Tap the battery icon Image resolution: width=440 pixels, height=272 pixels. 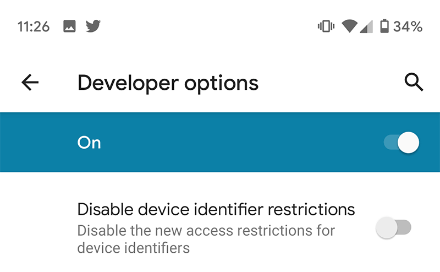(384, 26)
